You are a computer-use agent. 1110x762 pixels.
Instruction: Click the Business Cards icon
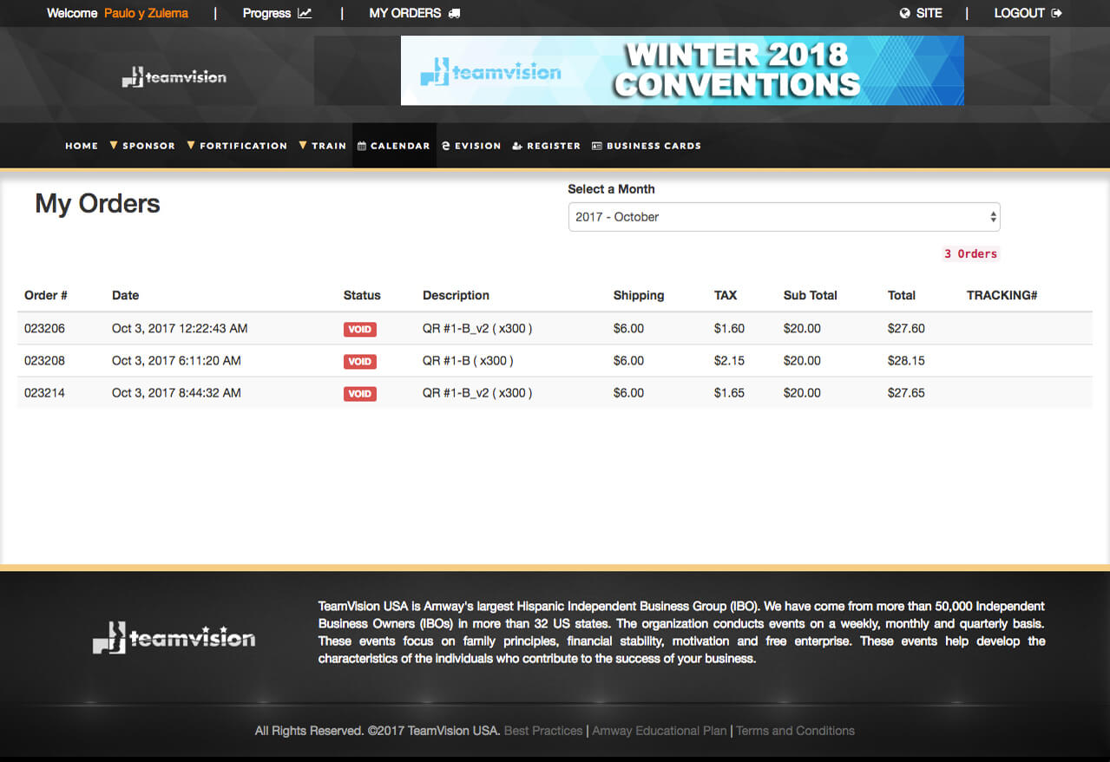597,146
